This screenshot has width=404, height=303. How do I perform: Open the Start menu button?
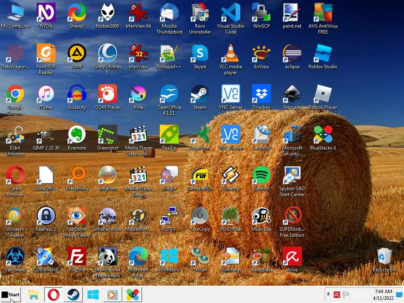(x=10, y=294)
